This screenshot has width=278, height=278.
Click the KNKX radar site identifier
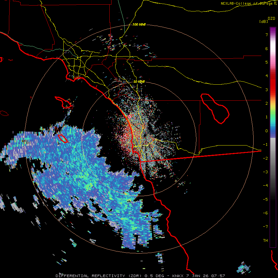coord(178,276)
